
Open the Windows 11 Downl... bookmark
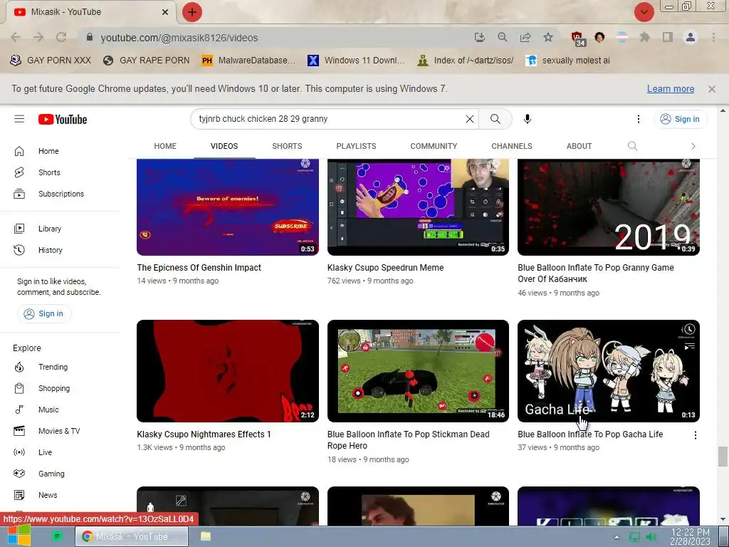(x=356, y=61)
